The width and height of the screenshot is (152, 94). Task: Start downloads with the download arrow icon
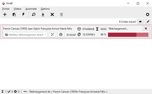43,15
